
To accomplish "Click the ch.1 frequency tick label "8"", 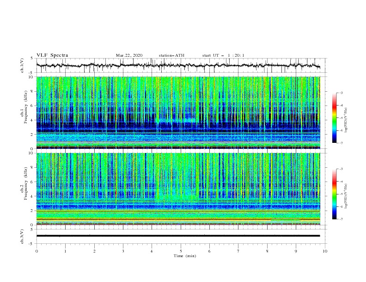I will 32,91.
